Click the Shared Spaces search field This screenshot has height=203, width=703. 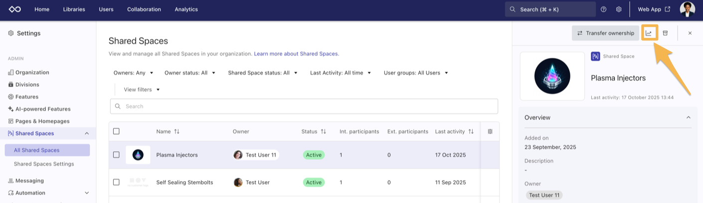point(304,106)
